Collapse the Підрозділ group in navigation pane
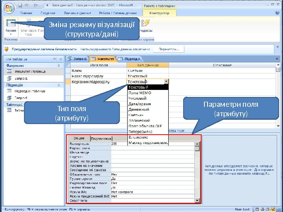 59,85
